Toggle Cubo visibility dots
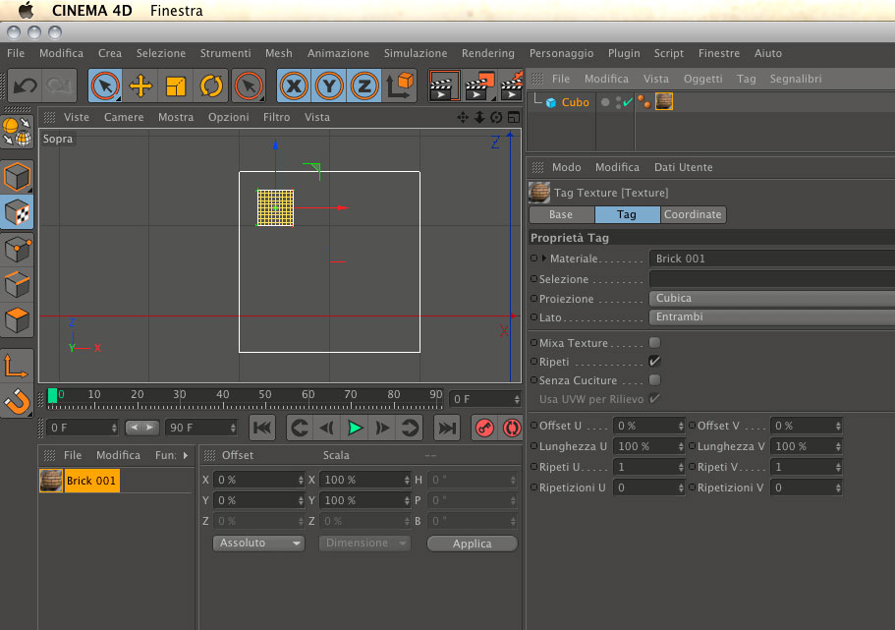 point(619,102)
